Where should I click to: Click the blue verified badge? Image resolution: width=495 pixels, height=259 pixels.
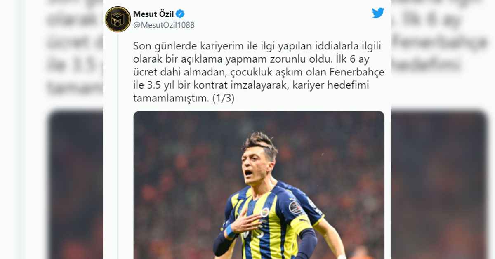click(x=180, y=14)
